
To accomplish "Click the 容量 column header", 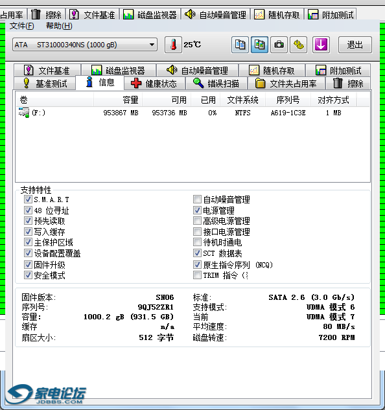I will pos(118,100).
